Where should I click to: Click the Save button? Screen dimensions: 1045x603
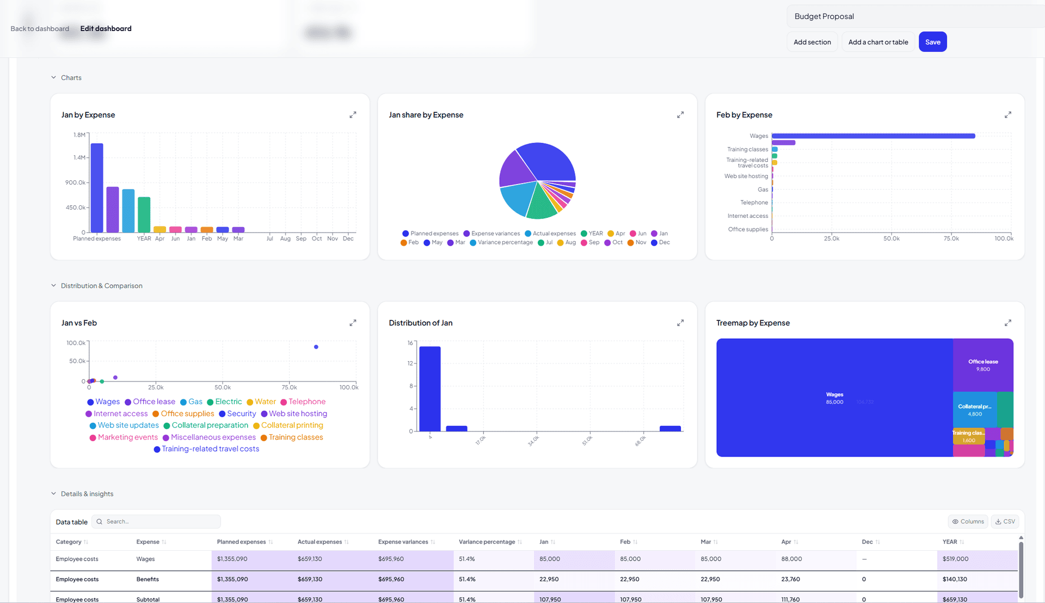[932, 41]
